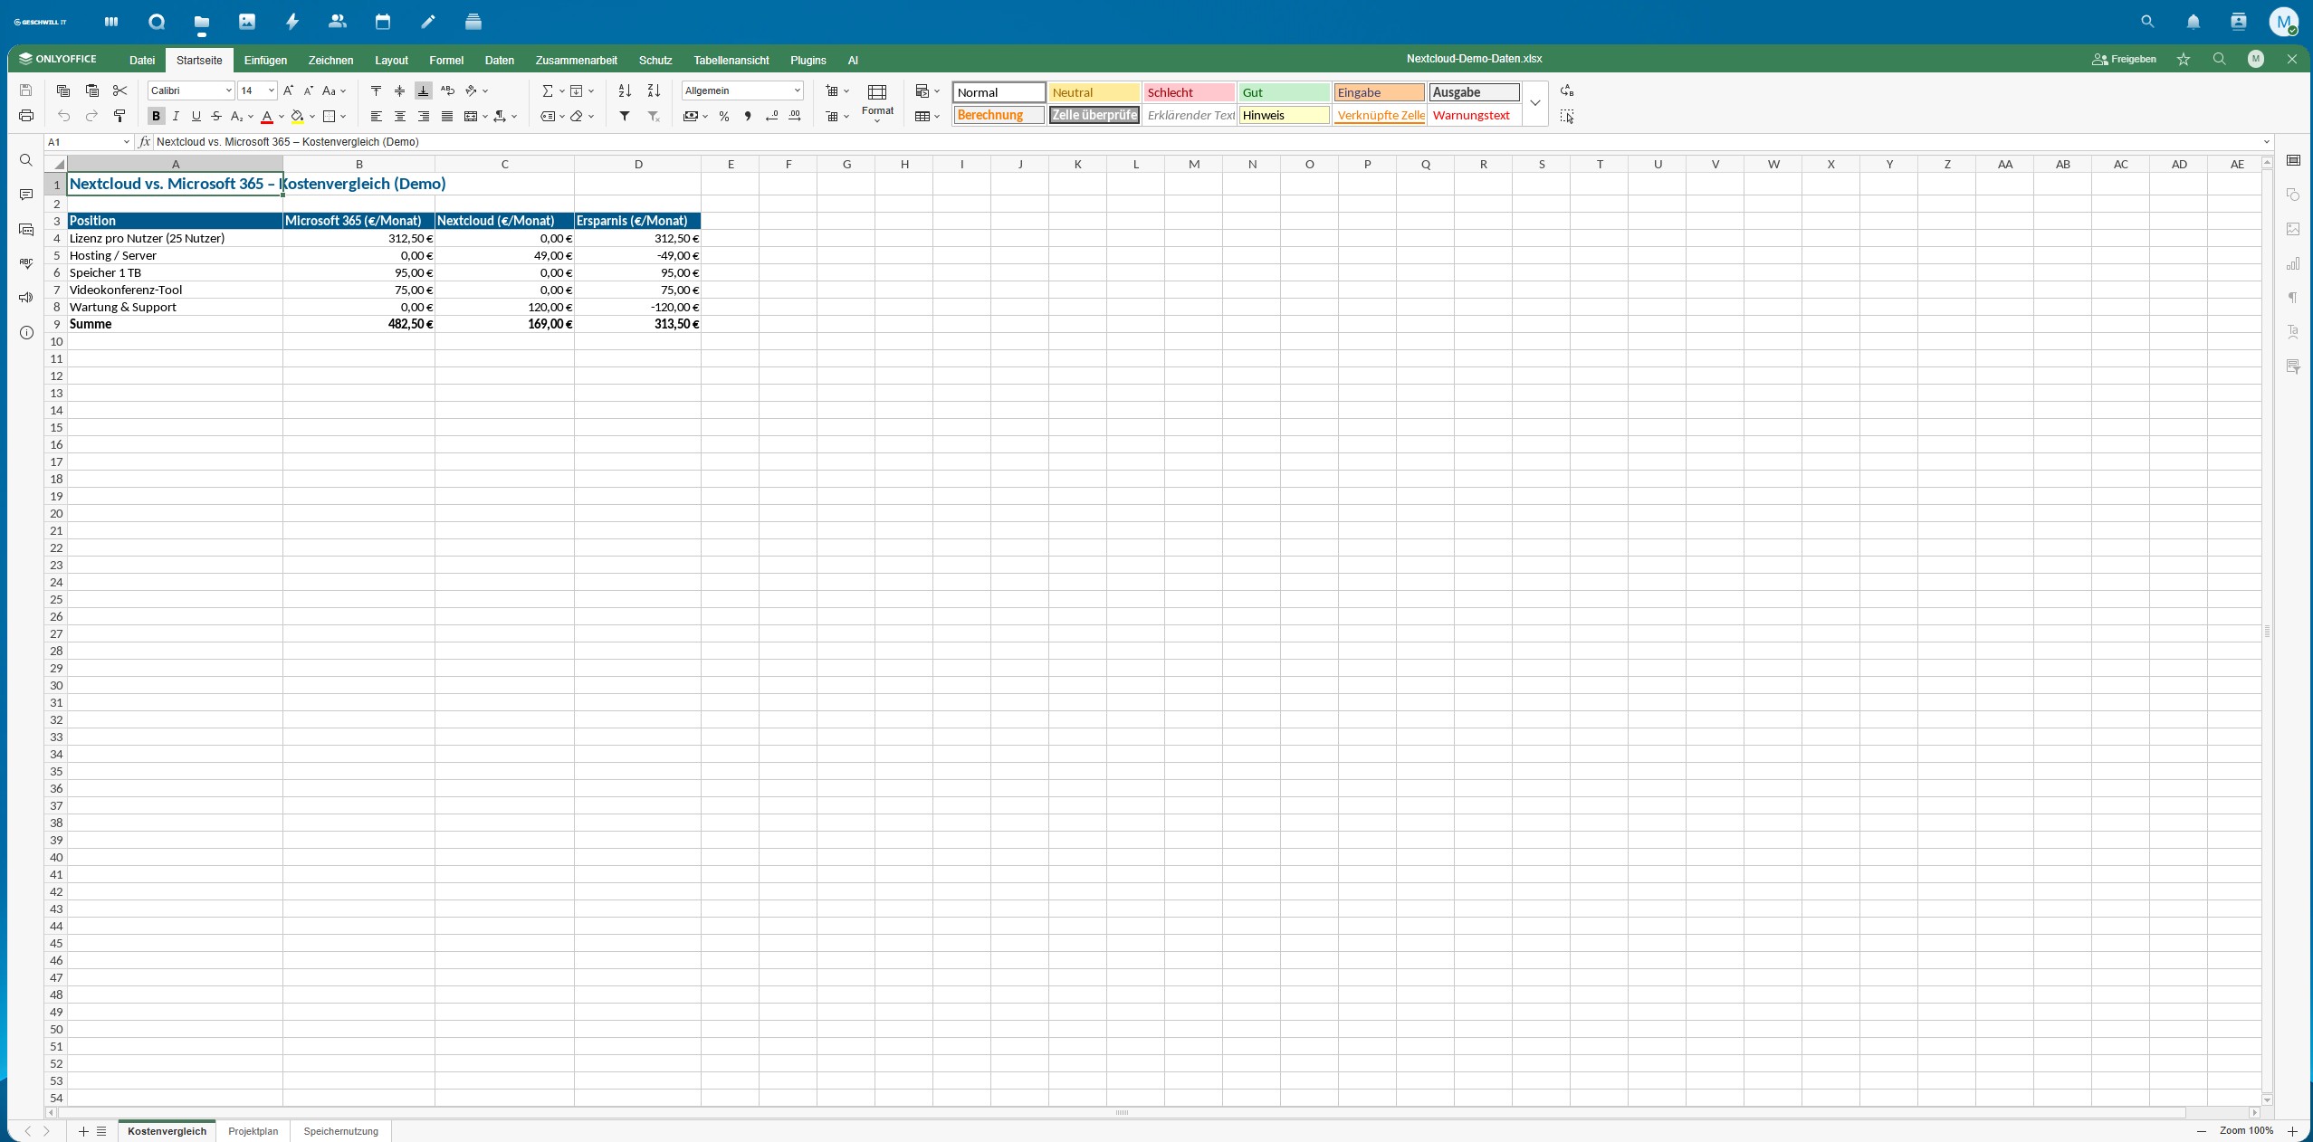The height and width of the screenshot is (1142, 2313).
Task: Align cell text to the right
Action: click(x=424, y=116)
